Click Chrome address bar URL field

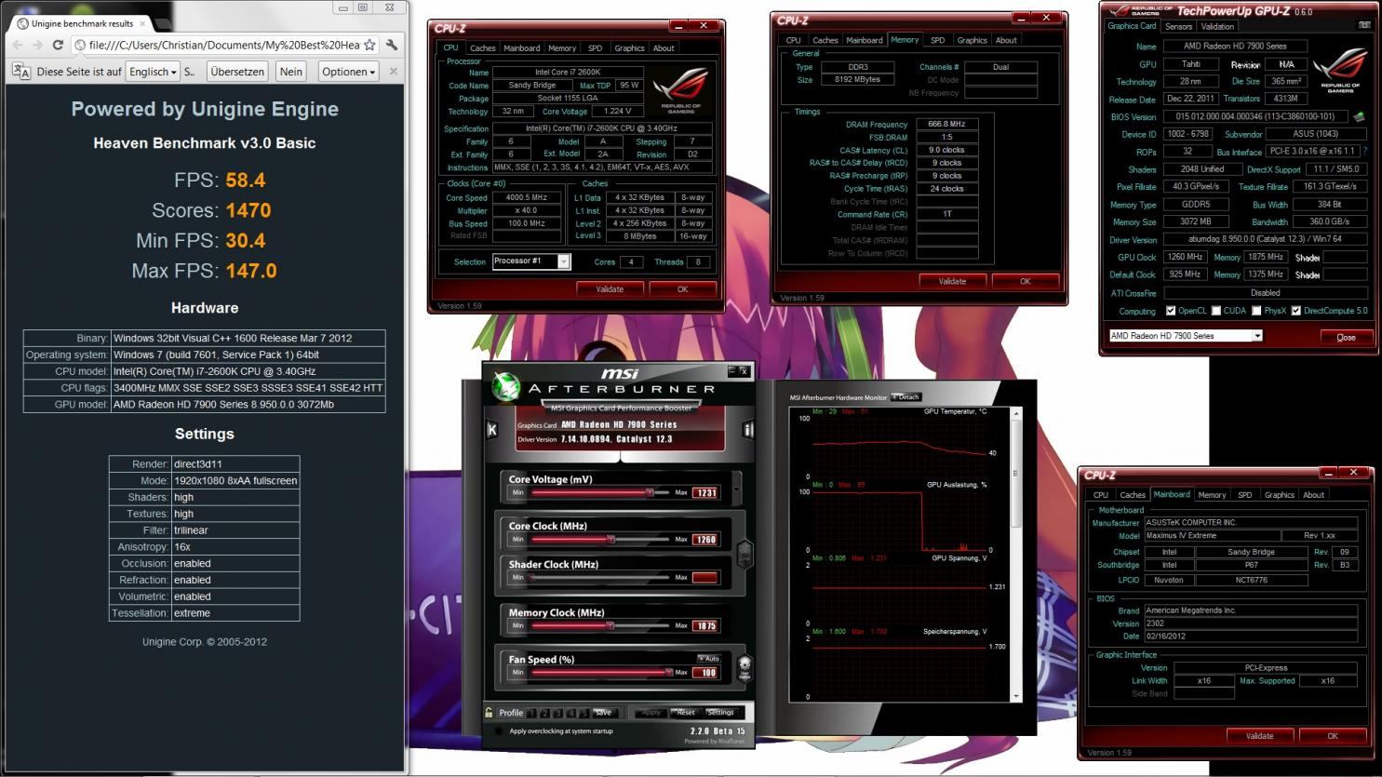(x=223, y=45)
